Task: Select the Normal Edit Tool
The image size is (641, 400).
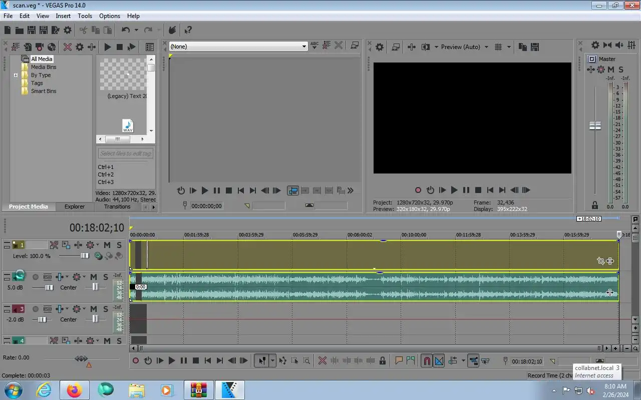Action: (261, 360)
